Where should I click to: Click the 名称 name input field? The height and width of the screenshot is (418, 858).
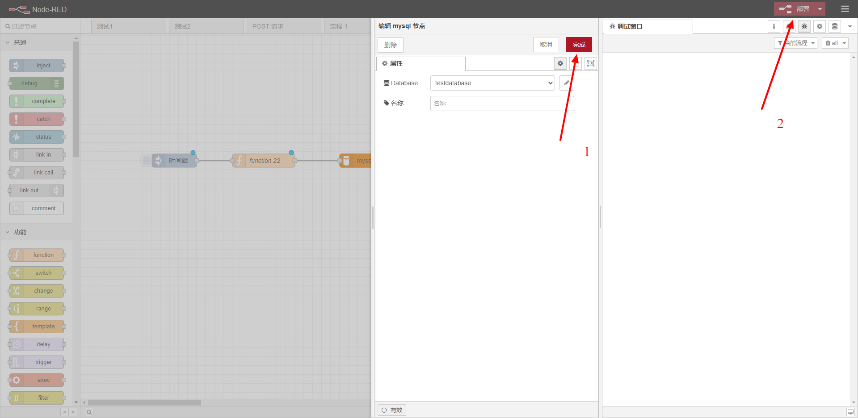point(502,103)
